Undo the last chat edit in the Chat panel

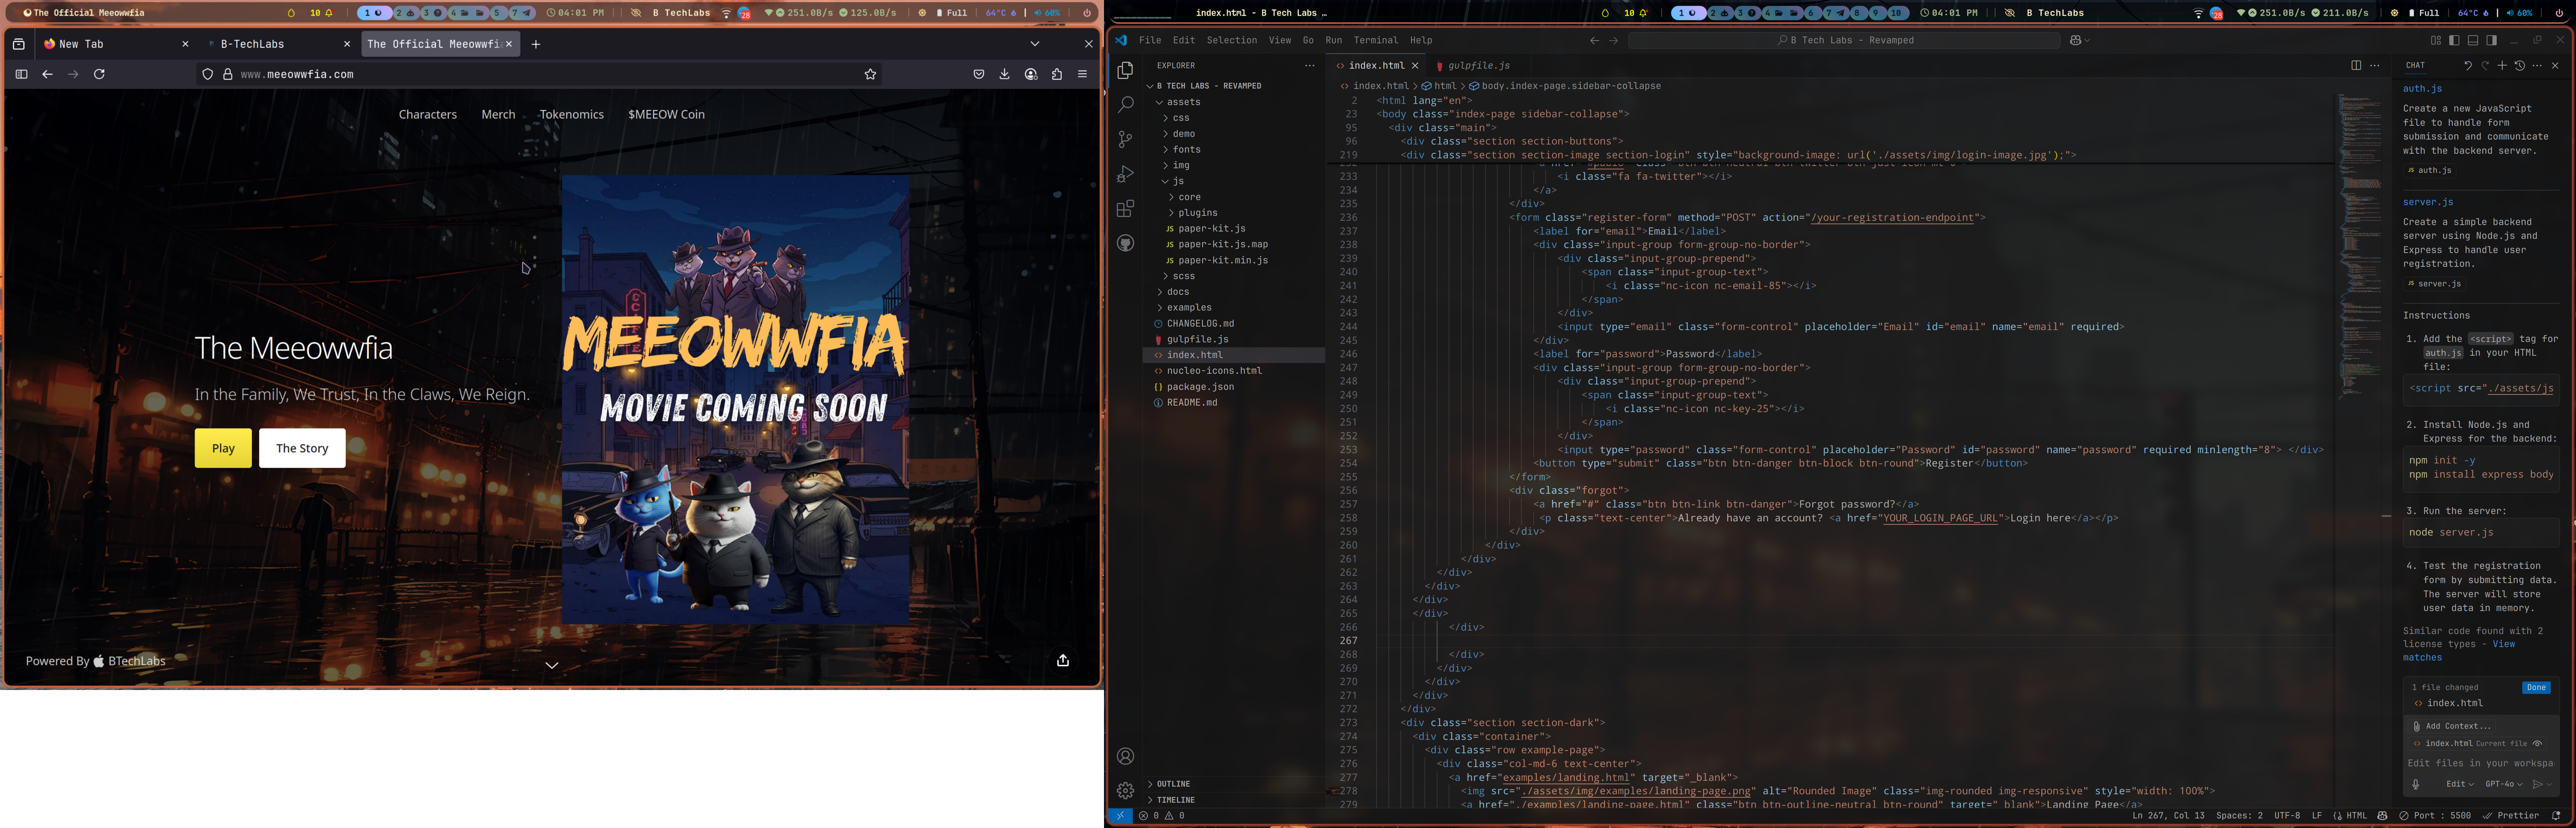(2467, 66)
